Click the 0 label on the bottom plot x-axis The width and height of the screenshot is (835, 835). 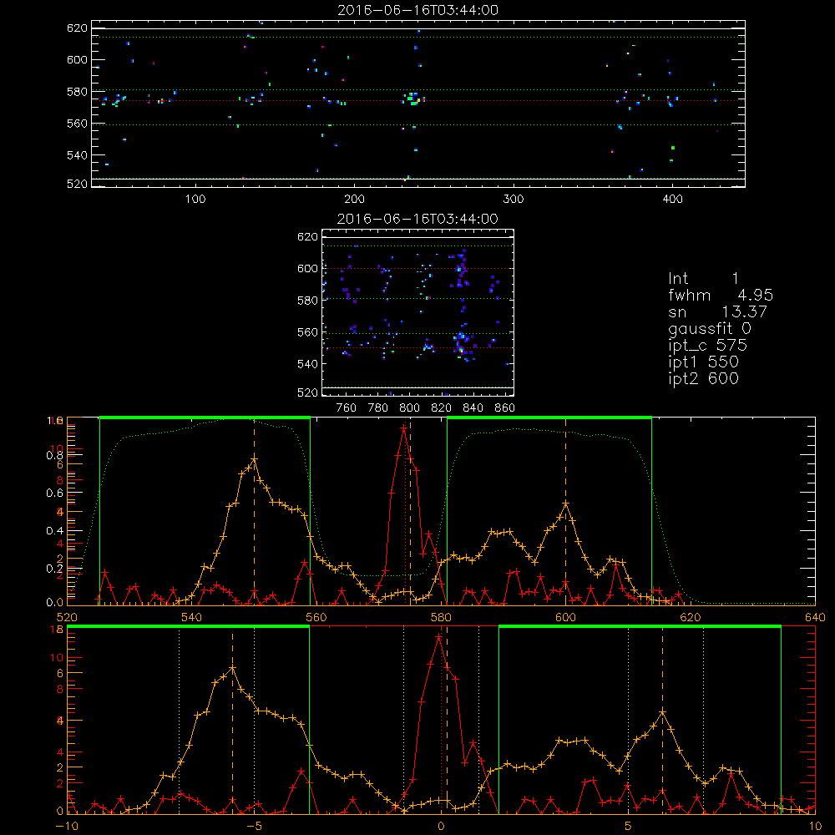click(x=441, y=826)
